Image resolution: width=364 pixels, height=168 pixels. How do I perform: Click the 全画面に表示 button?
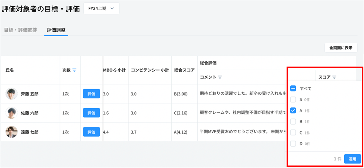[341, 48]
